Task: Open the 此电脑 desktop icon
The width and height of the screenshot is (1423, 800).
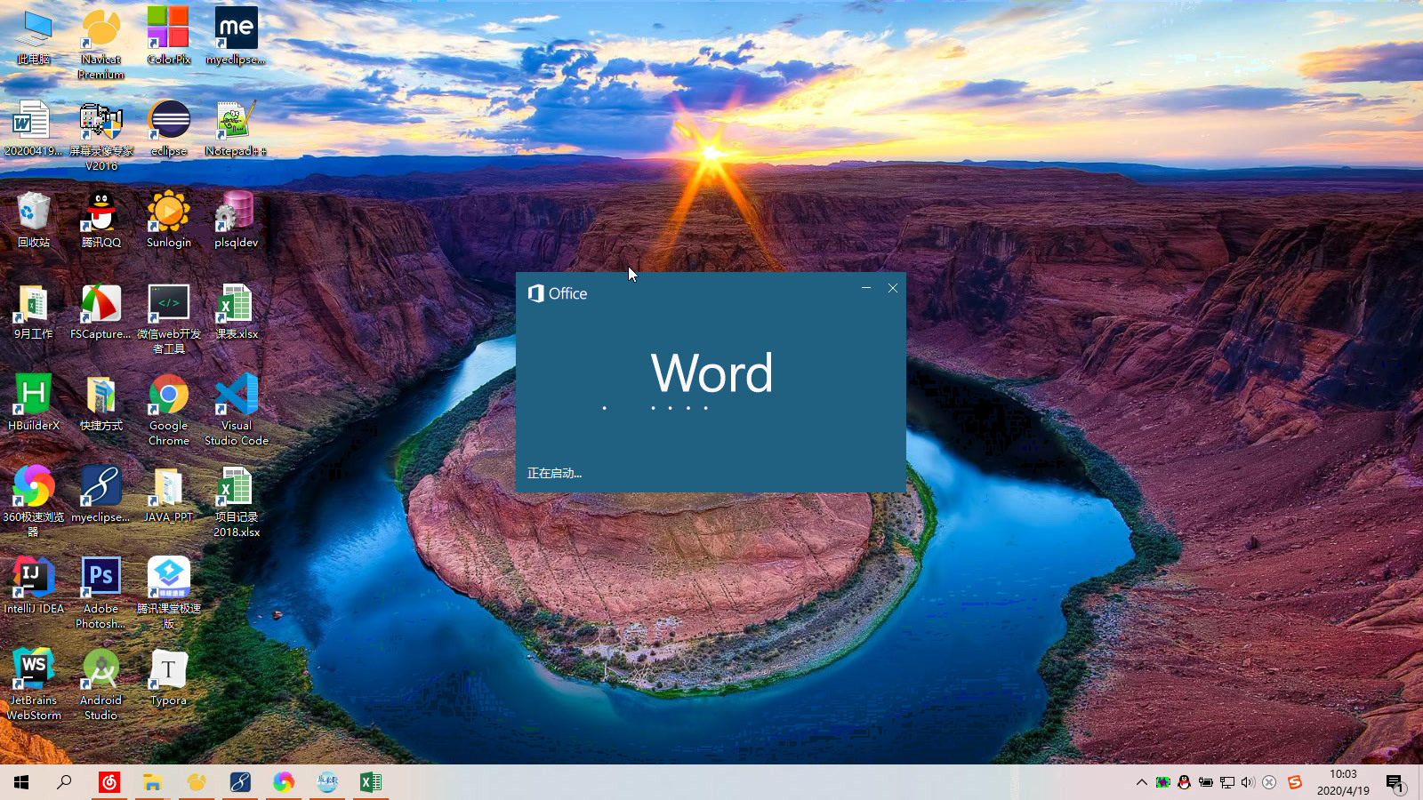Action: coord(34,37)
